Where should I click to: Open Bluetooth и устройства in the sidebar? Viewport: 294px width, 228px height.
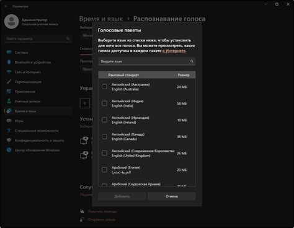(x=38, y=62)
